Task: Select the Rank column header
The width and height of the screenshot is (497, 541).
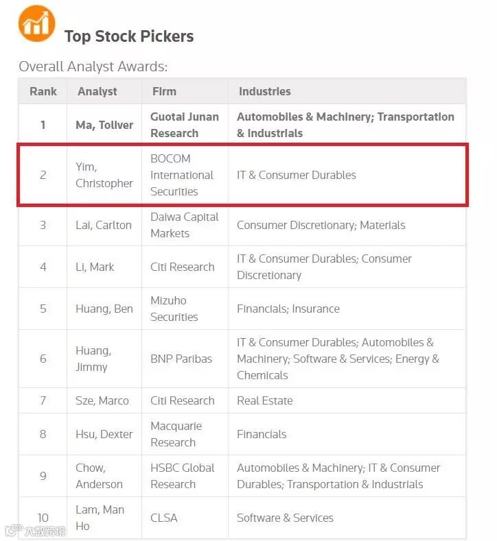Action: coord(43,91)
